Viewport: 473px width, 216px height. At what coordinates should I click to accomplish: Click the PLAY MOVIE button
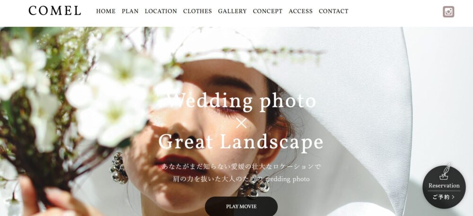(x=241, y=207)
